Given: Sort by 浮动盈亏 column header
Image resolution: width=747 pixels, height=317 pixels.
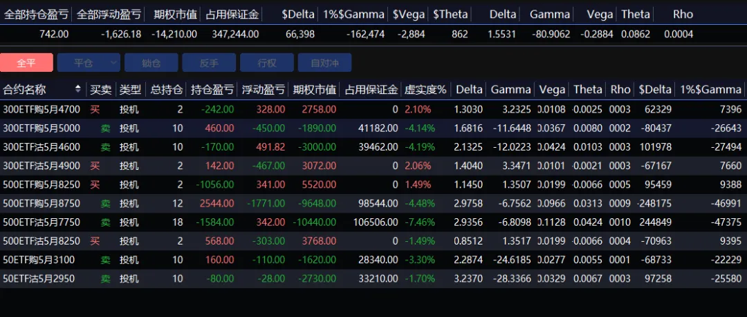Looking at the screenshot, I should tap(263, 89).
